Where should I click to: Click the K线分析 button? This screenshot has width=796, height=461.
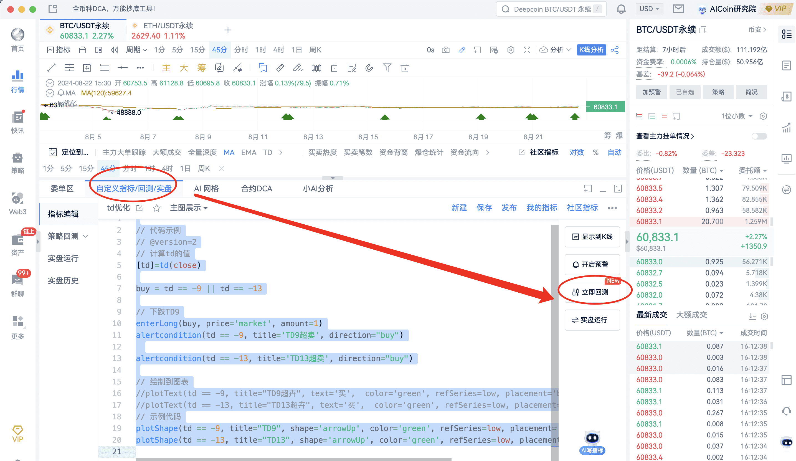[591, 50]
